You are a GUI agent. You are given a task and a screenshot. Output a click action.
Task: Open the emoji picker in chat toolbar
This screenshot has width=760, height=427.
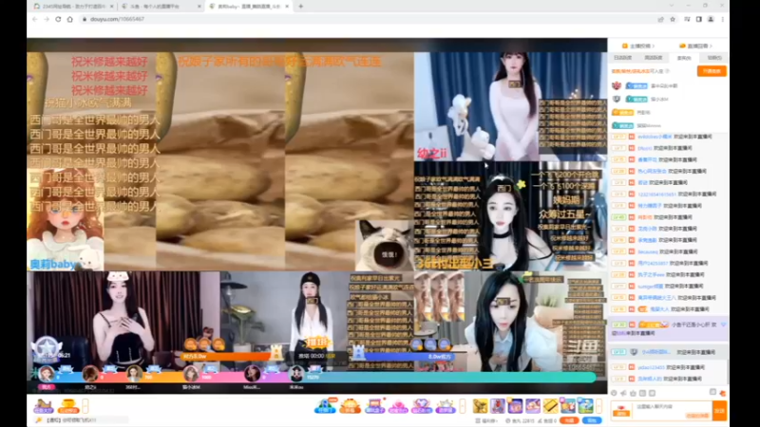(x=614, y=393)
